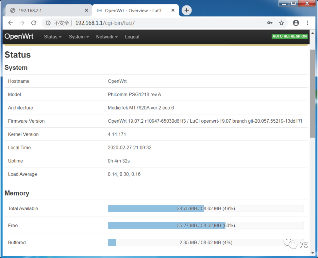This screenshot has width=318, height=258.
Task: Open site info icon beside 不安全
Action: point(48,23)
